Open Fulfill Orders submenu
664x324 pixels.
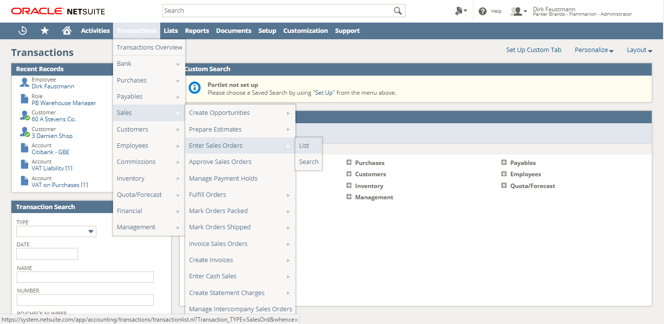click(240, 195)
